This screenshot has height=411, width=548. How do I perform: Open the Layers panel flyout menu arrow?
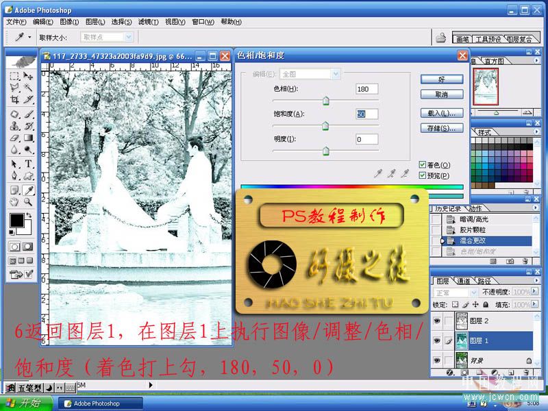pos(536,280)
